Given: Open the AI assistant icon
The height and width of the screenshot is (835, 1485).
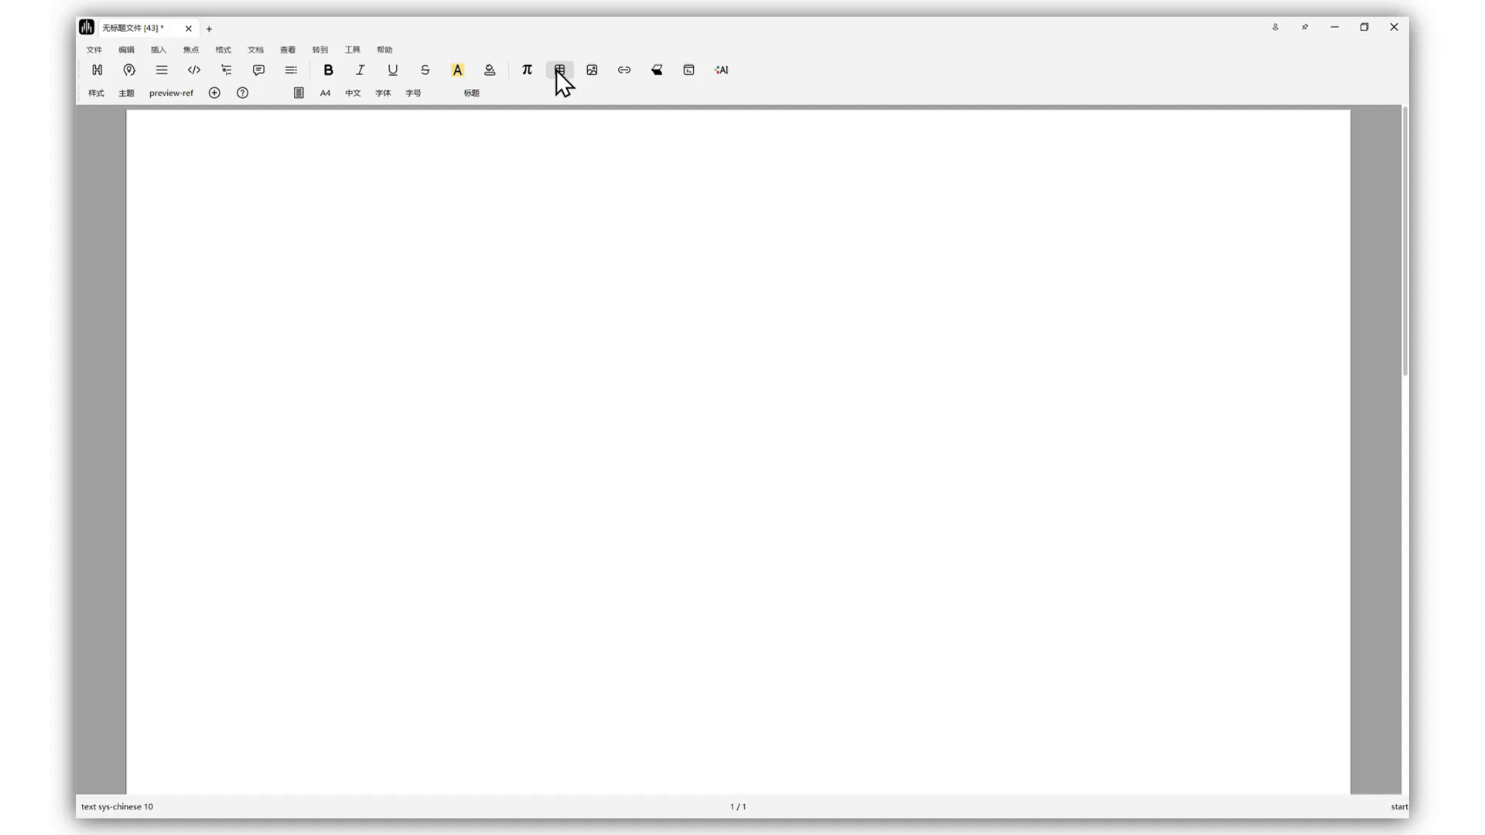Looking at the screenshot, I should point(721,70).
